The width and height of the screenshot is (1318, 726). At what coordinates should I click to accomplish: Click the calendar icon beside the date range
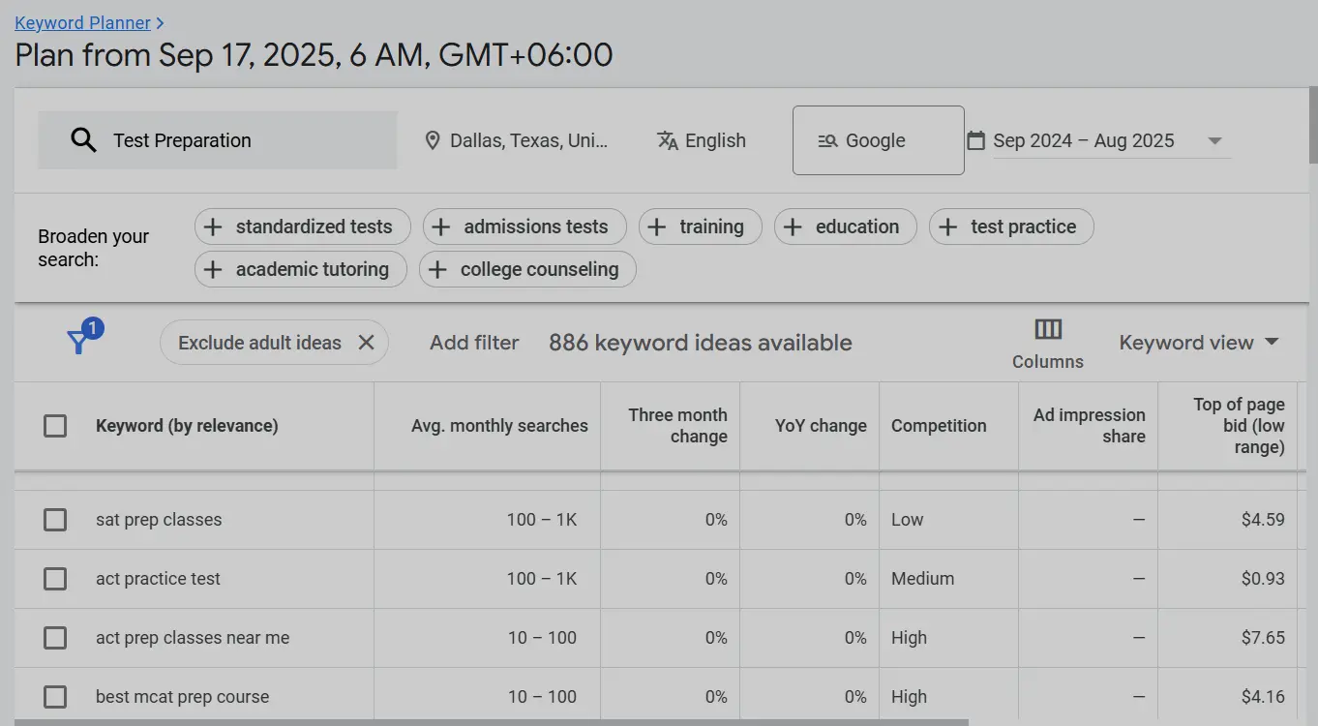click(x=977, y=140)
